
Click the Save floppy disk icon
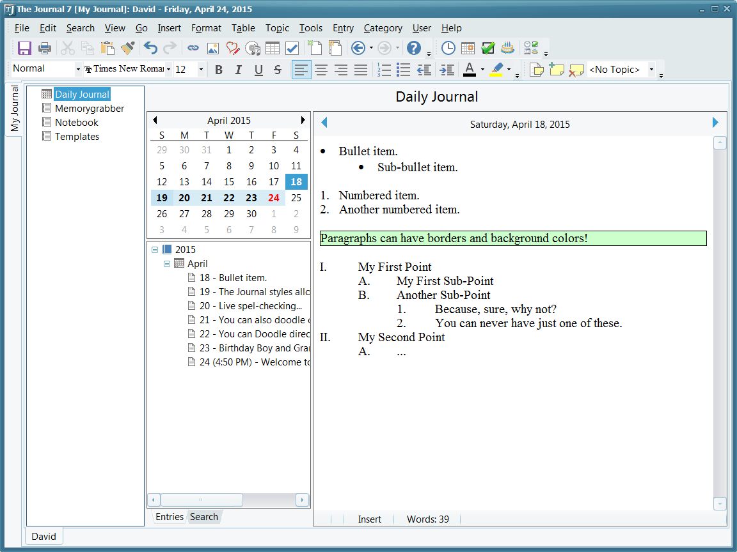point(24,48)
